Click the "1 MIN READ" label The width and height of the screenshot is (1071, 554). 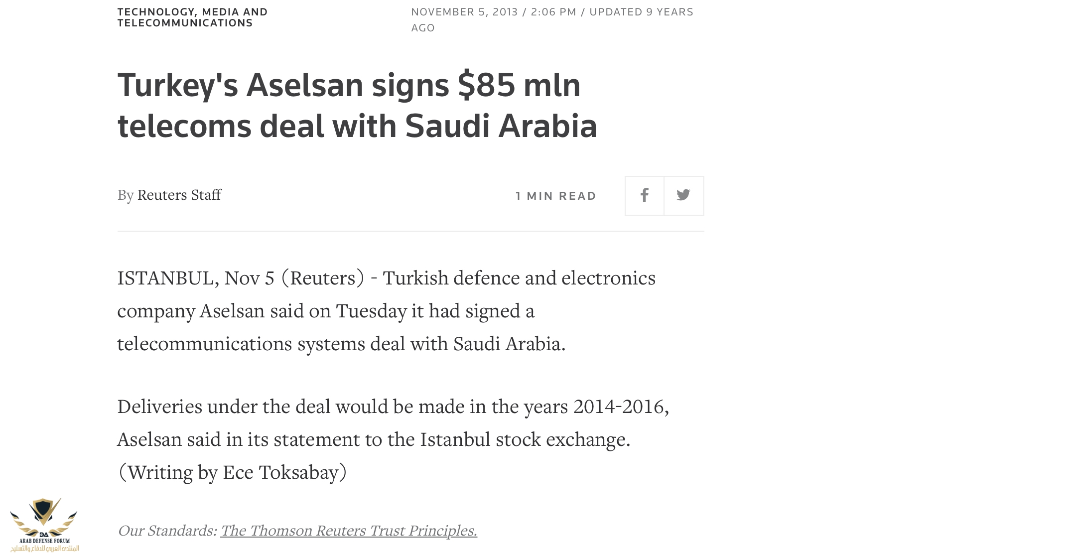coord(555,196)
